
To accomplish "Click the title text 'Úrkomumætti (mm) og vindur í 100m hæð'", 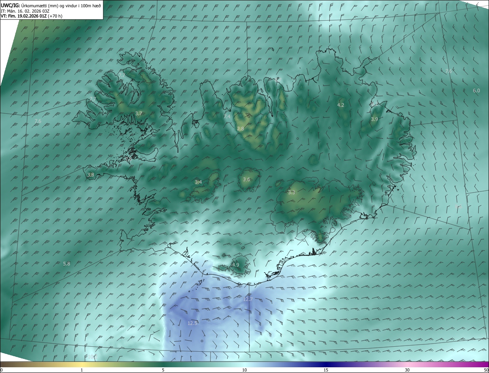I will pyautogui.click(x=61, y=5).
